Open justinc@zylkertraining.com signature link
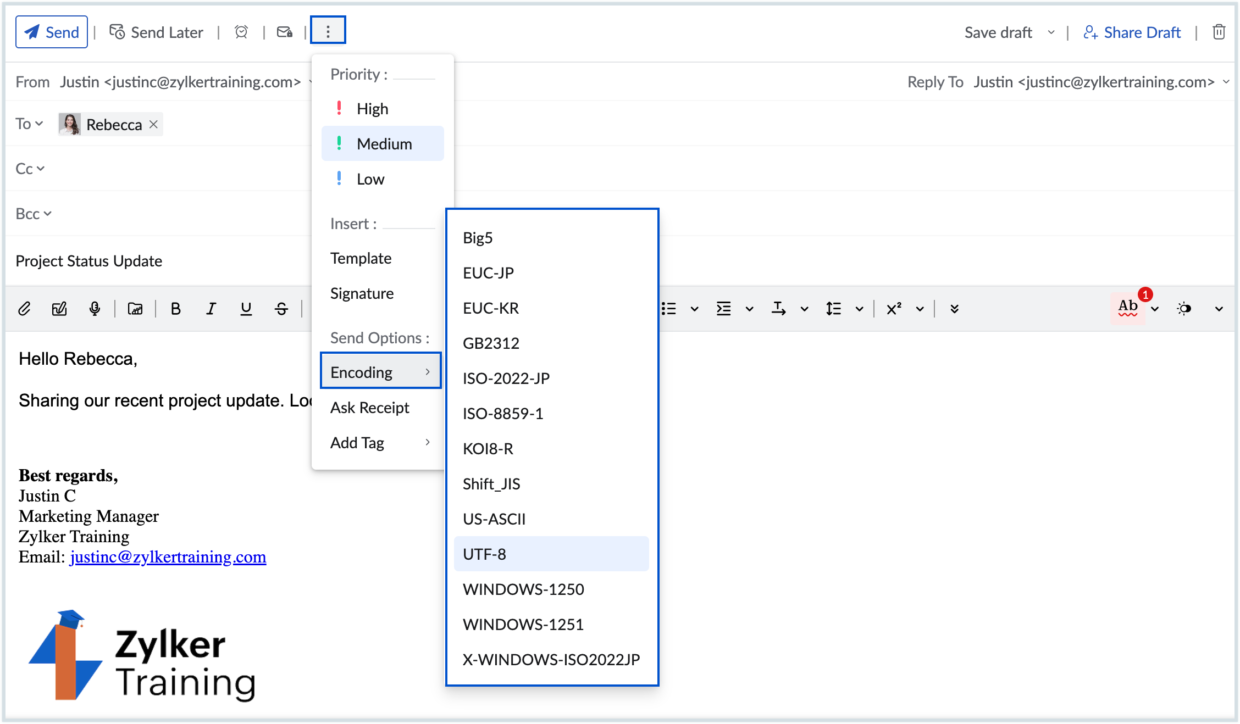 tap(168, 557)
